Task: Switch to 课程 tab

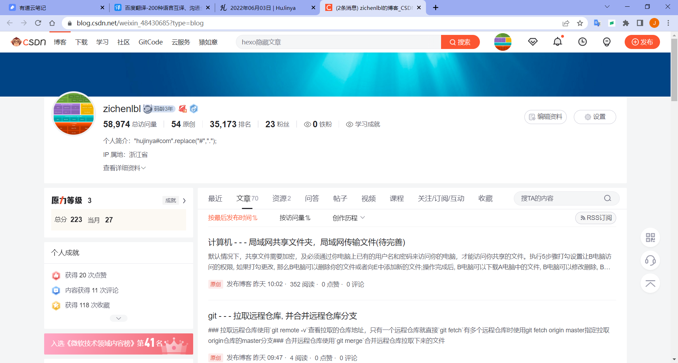Action: (397, 198)
